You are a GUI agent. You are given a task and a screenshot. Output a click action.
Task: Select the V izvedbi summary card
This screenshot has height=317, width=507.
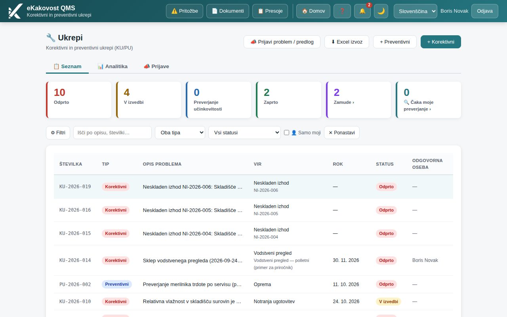pyautogui.click(x=149, y=100)
